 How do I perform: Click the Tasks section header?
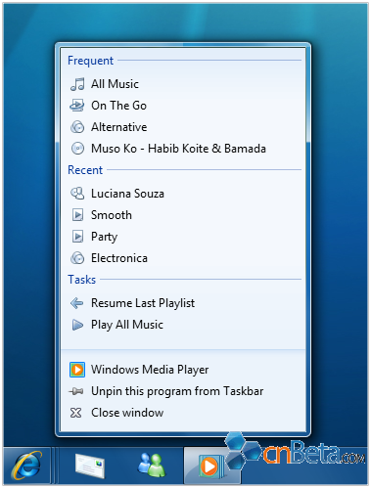coord(81,280)
